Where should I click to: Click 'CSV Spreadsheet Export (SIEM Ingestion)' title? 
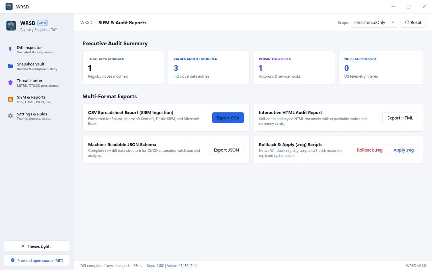click(131, 112)
